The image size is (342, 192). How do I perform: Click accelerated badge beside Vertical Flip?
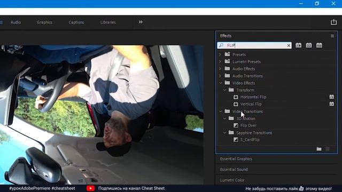pos(331,104)
